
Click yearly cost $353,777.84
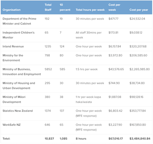coord(138,111)
